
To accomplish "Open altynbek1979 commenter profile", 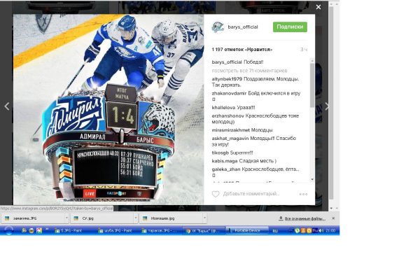I will pyautogui.click(x=227, y=79).
